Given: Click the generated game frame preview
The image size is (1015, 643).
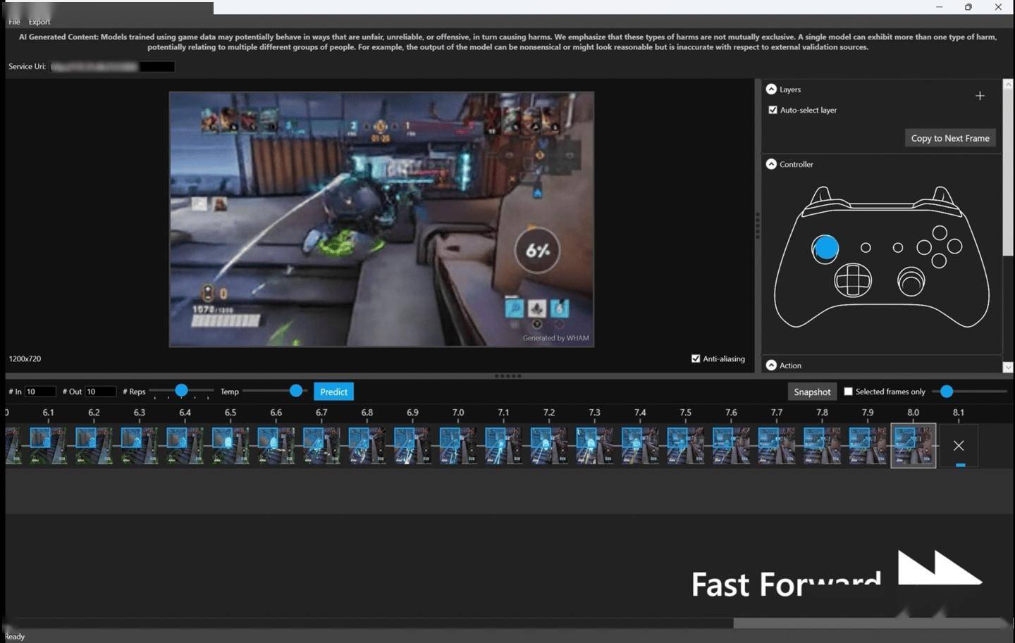Looking at the screenshot, I should coord(381,219).
